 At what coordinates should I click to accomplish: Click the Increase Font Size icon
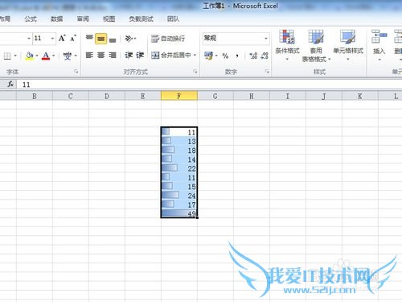coord(62,39)
